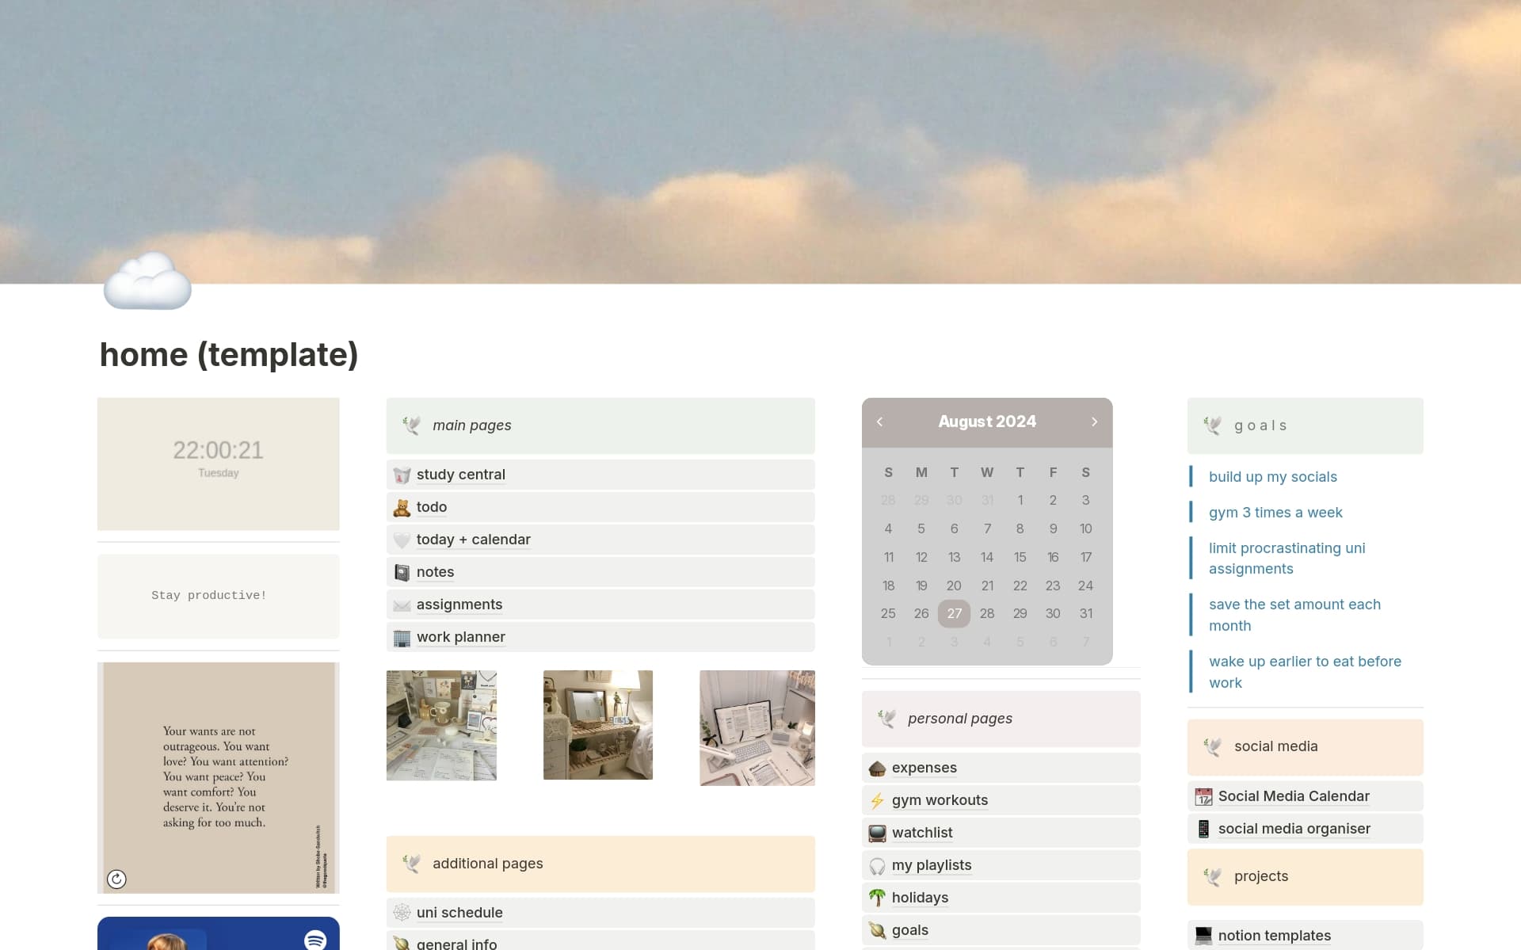
Task: Click the hut icon beside expenses
Action: (878, 768)
